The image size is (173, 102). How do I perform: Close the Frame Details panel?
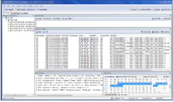coord(102,73)
